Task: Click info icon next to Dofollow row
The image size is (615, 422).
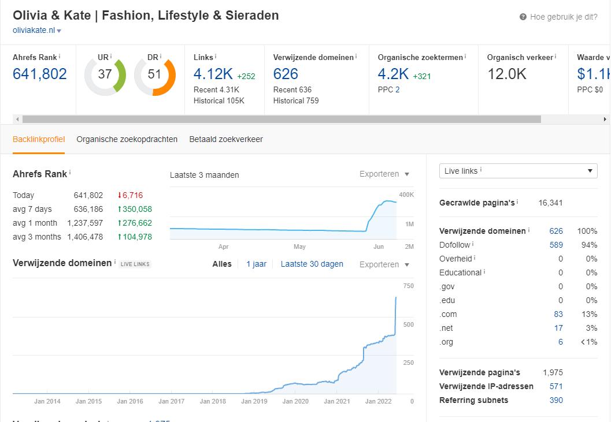Action: [473, 244]
